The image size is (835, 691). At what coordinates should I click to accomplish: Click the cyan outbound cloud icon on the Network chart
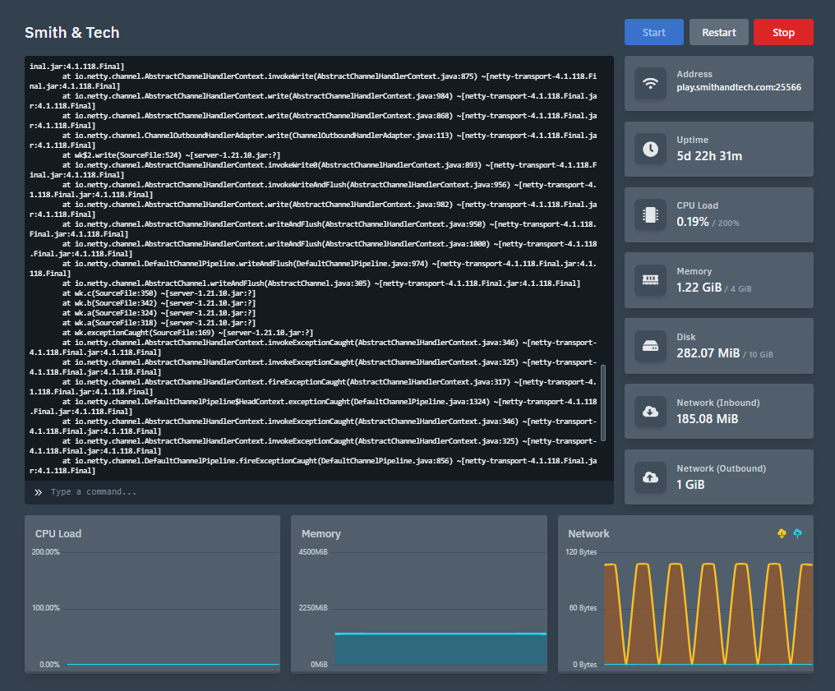[x=797, y=534]
